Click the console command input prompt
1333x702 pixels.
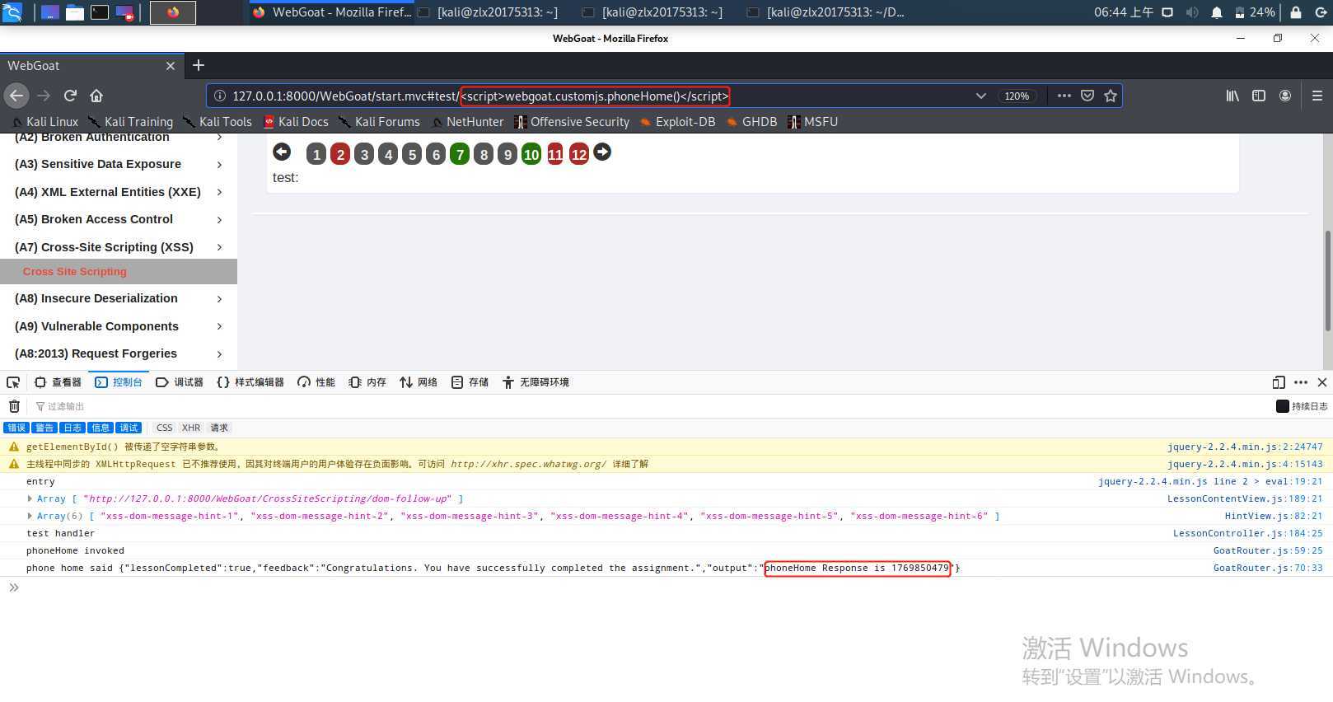click(666, 587)
